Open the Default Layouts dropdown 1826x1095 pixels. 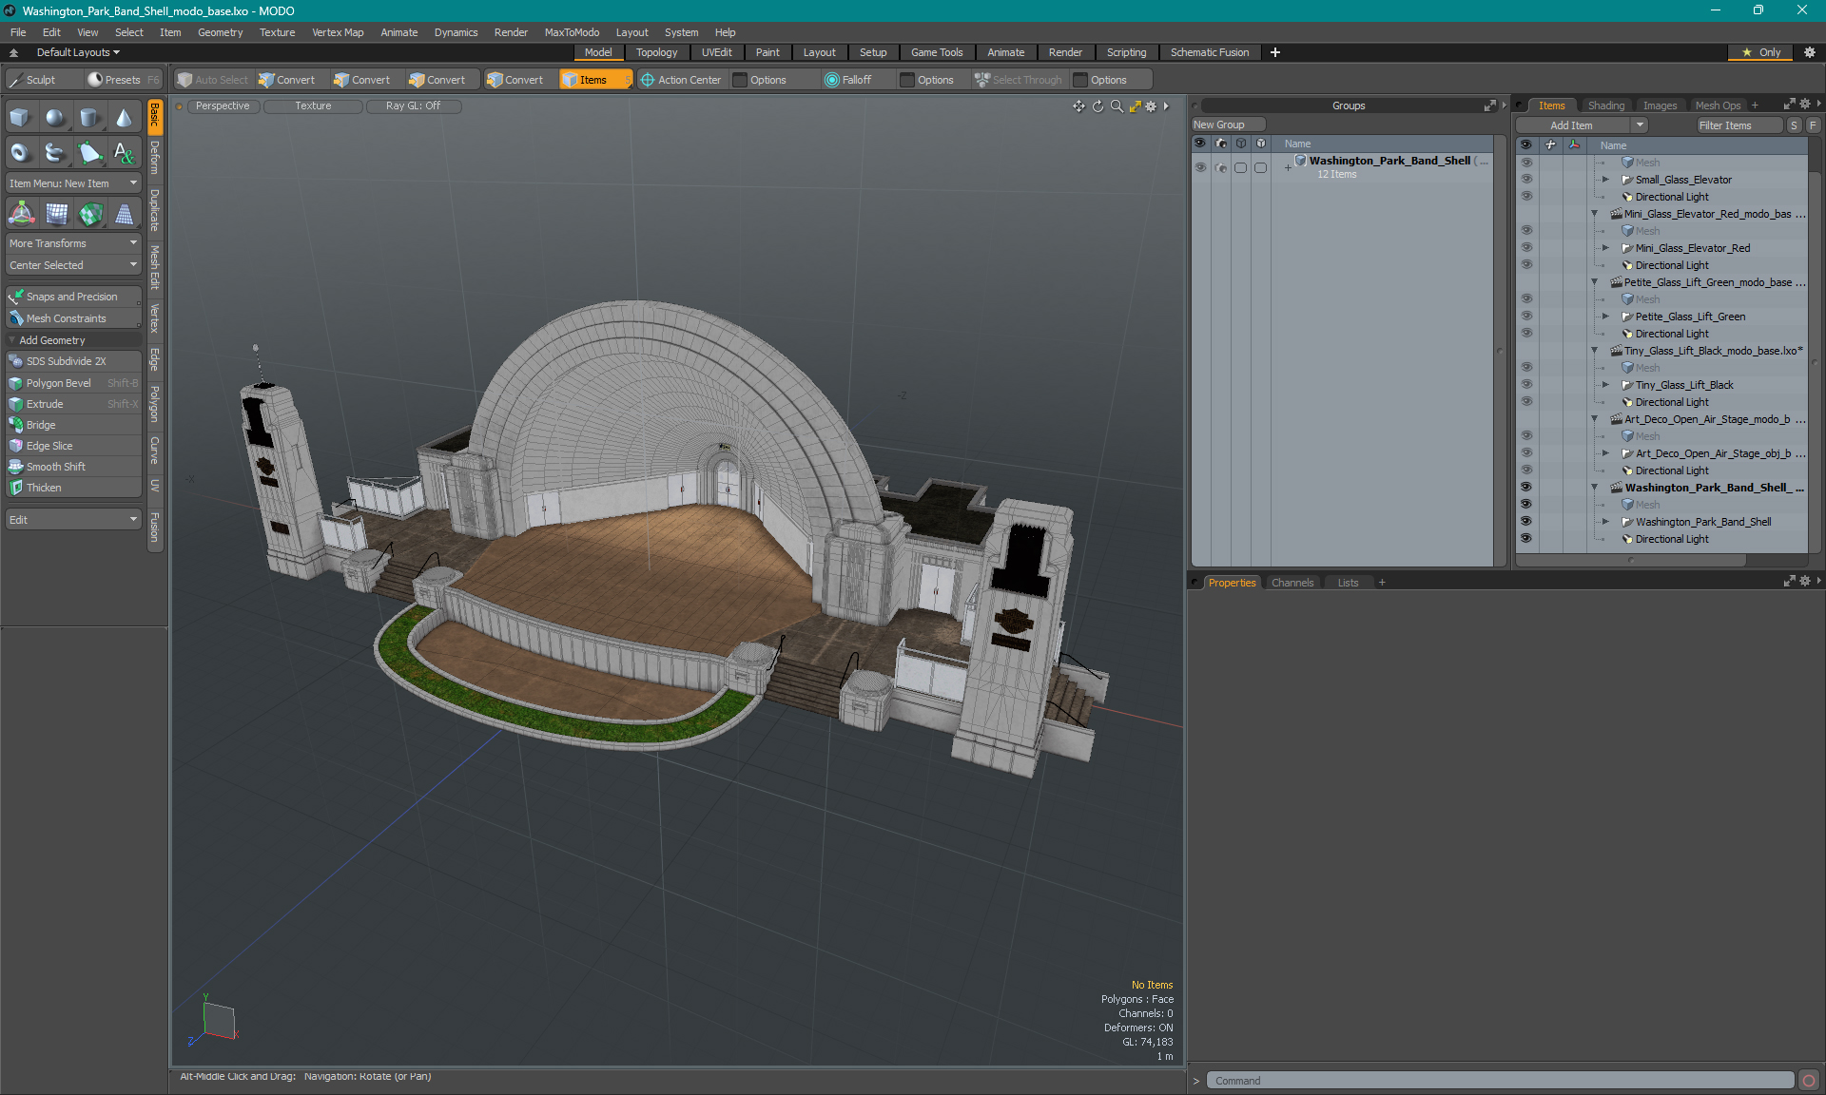[78, 52]
